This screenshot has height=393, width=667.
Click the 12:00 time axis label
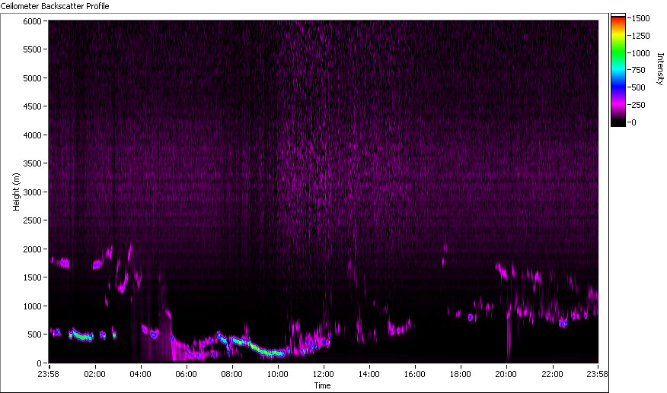point(324,374)
